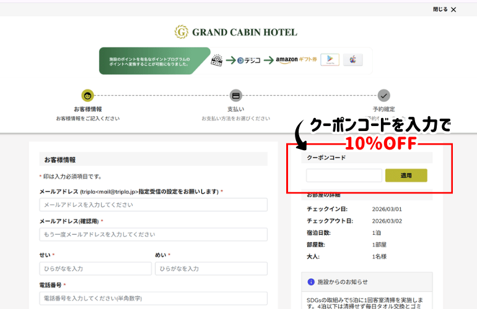Click the email address input field
The image size is (477, 309).
(x=153, y=205)
